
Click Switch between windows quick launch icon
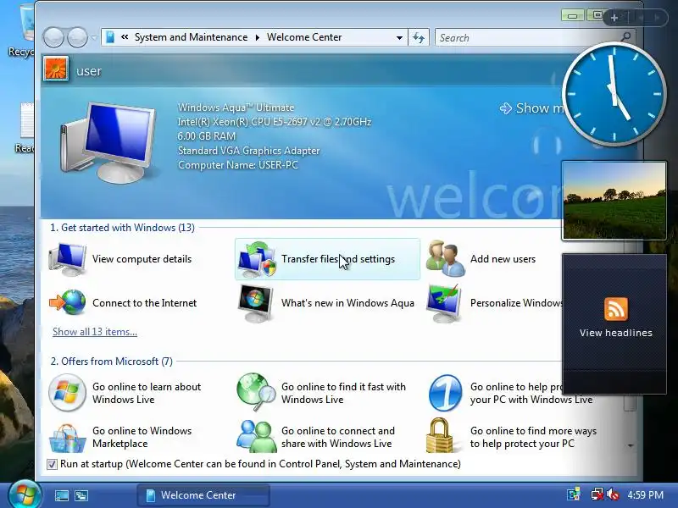(81, 495)
